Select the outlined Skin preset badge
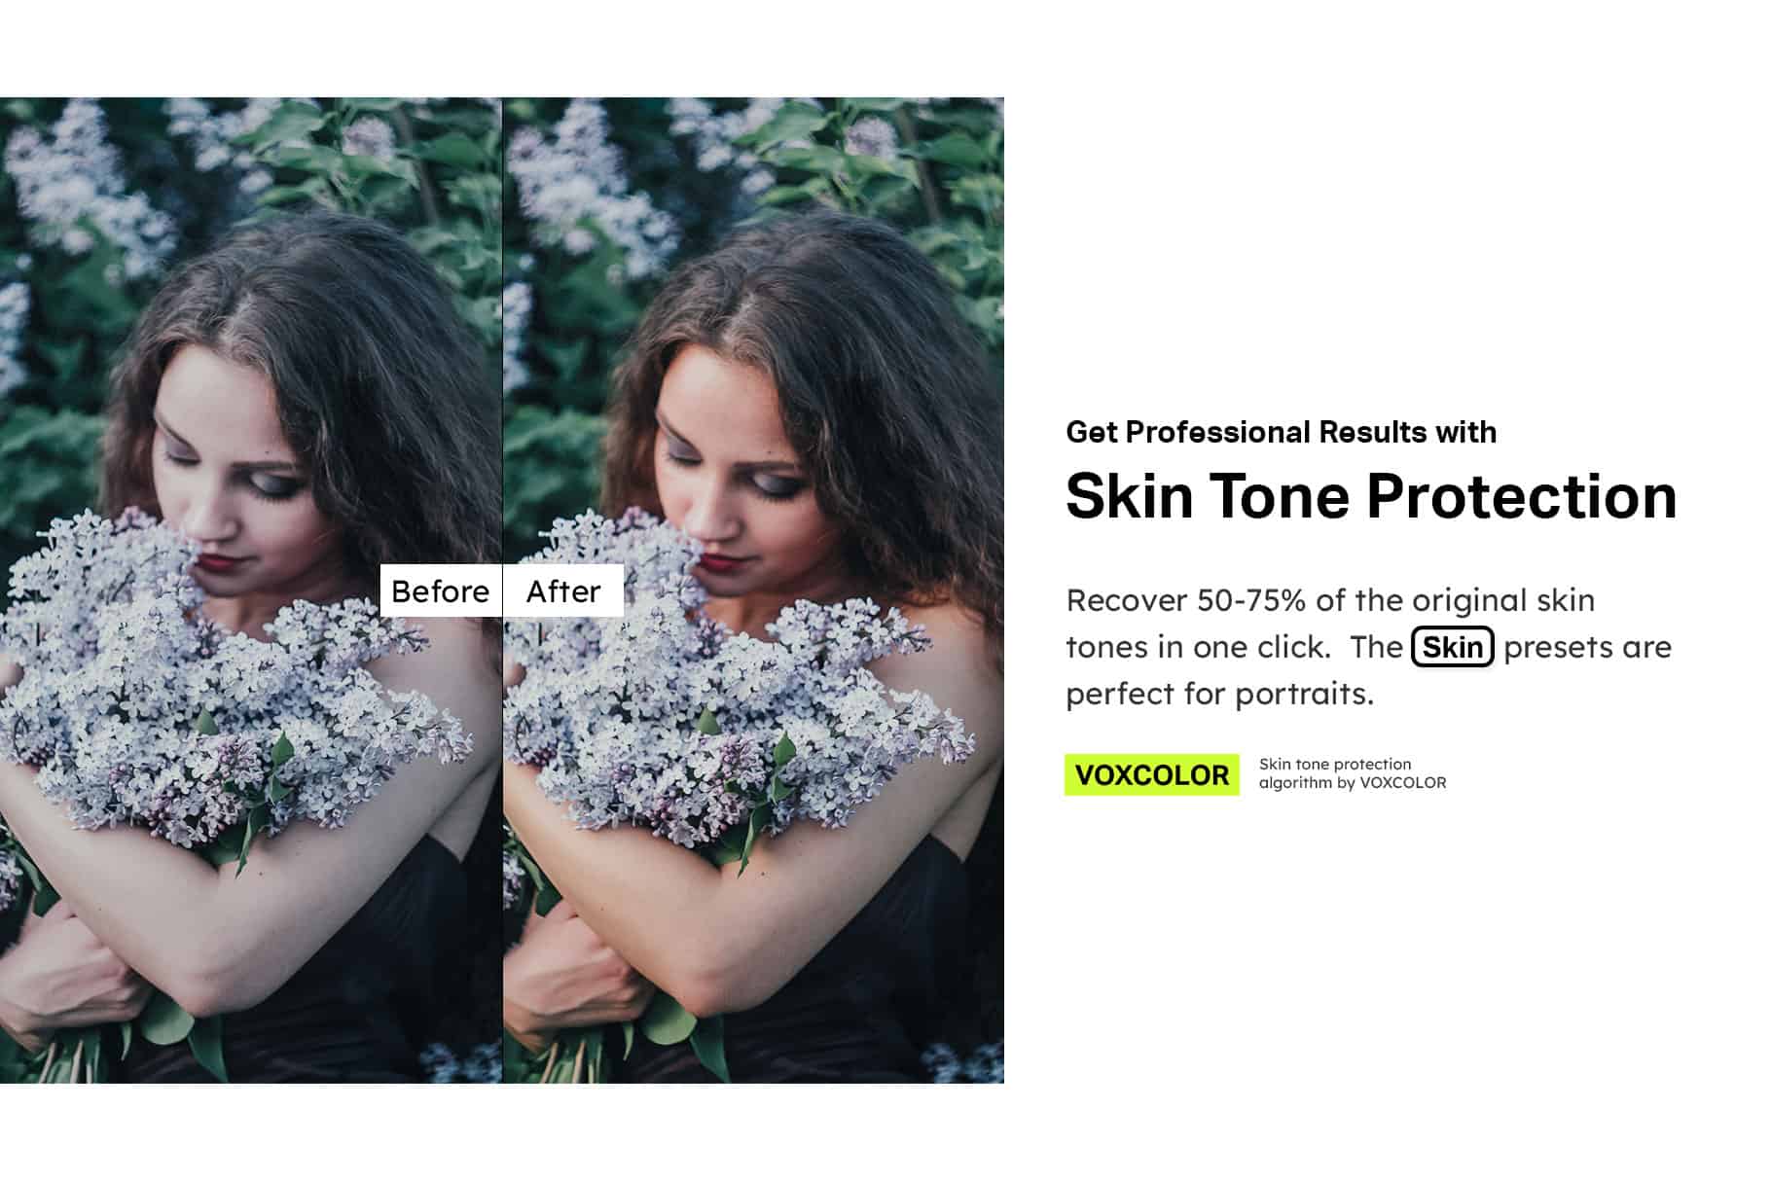Viewport: 1771px width, 1181px height. tap(1452, 647)
